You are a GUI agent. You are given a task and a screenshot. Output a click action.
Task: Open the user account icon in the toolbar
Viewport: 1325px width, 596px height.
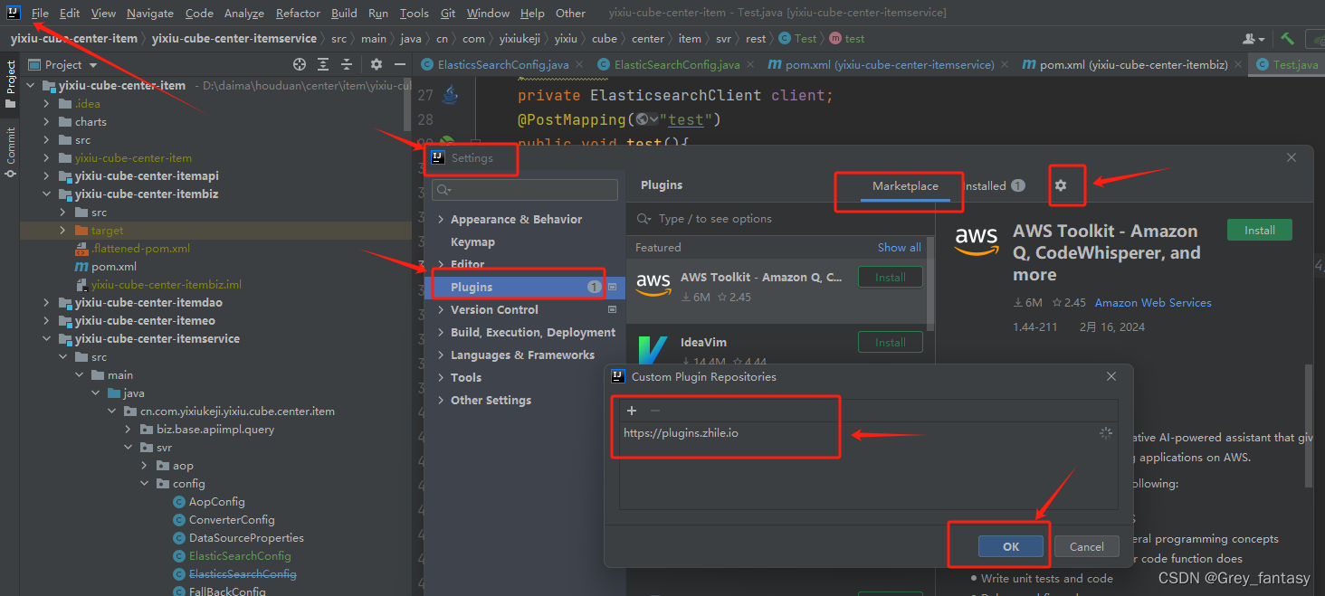pyautogui.click(x=1254, y=39)
